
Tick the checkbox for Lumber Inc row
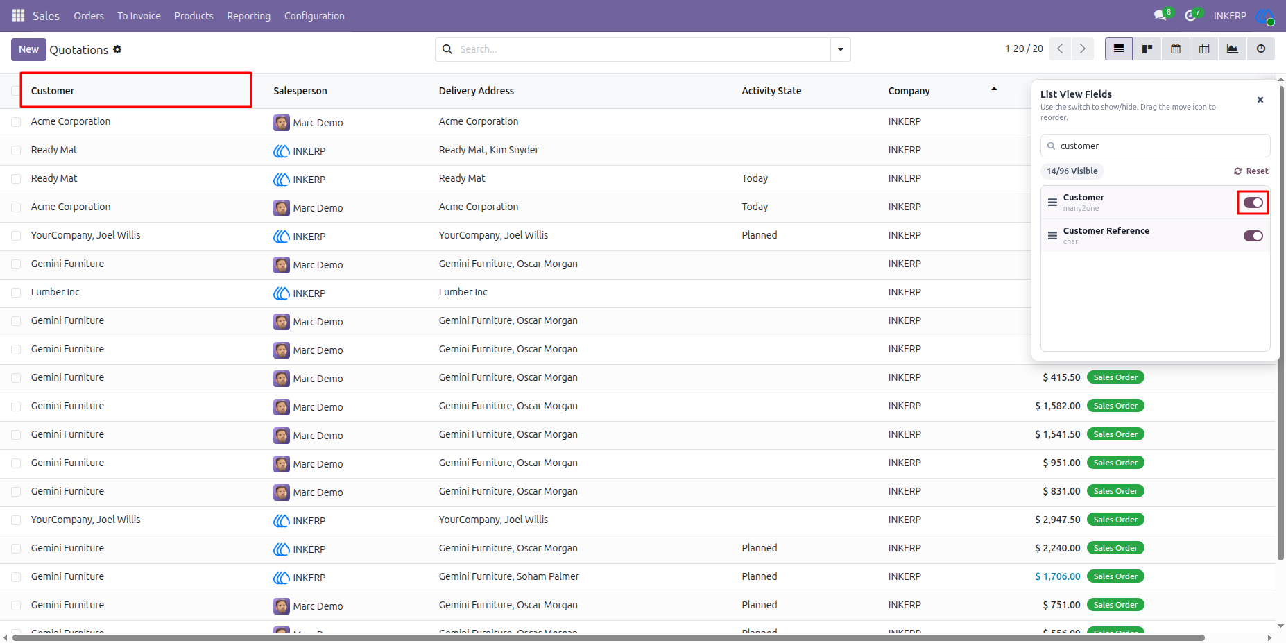coord(16,293)
